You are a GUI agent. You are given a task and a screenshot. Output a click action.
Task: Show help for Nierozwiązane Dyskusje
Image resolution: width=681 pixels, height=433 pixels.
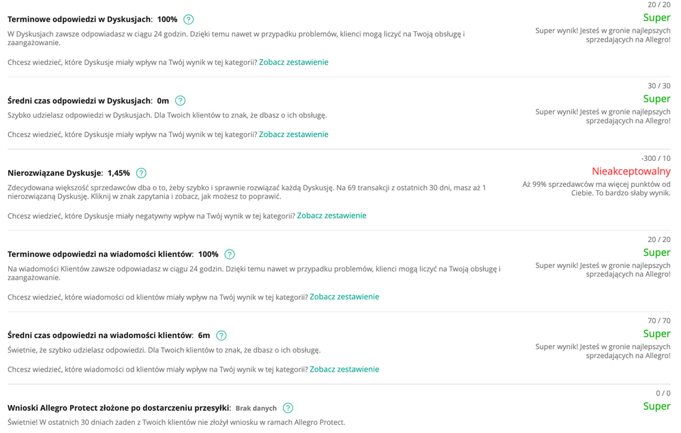tap(141, 173)
